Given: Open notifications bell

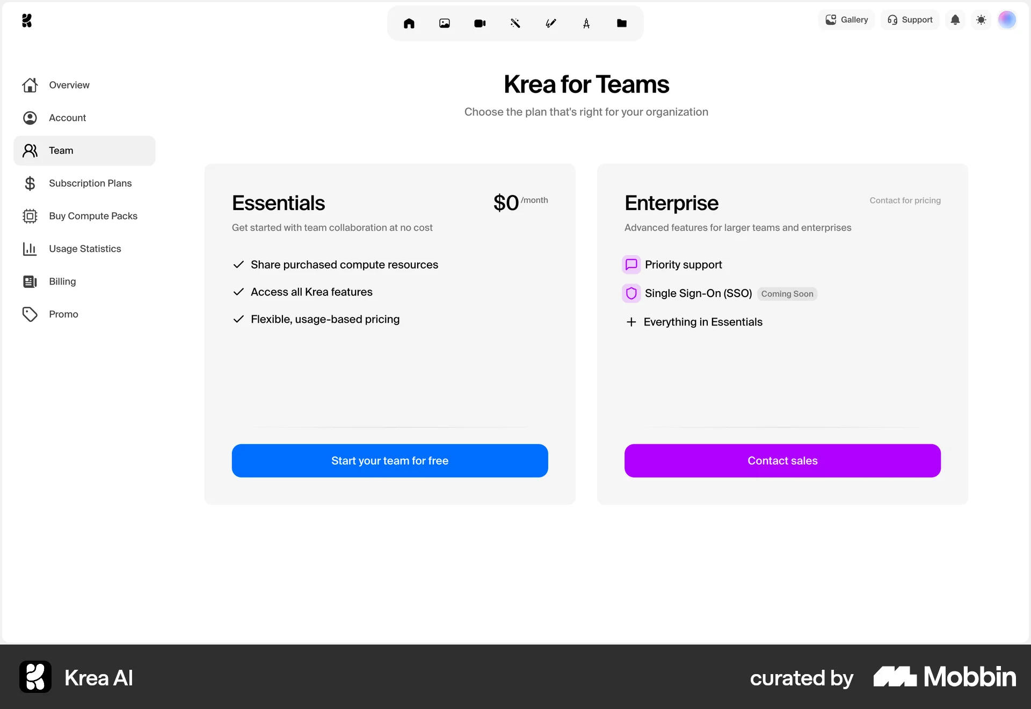Looking at the screenshot, I should pos(955,19).
